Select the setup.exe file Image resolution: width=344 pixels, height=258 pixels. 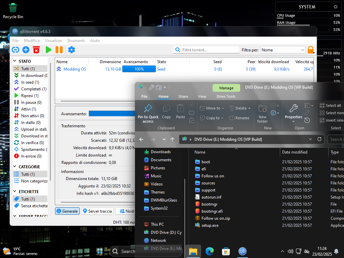(210, 225)
